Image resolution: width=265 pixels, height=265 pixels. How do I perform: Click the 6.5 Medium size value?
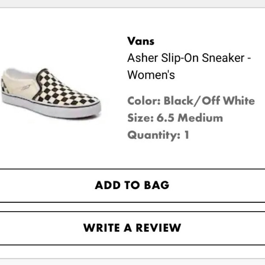tap(190, 118)
